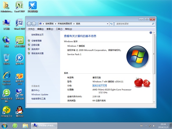The image size is (172, 129).
Task: Click the help question mark icon
Action: (151, 33)
